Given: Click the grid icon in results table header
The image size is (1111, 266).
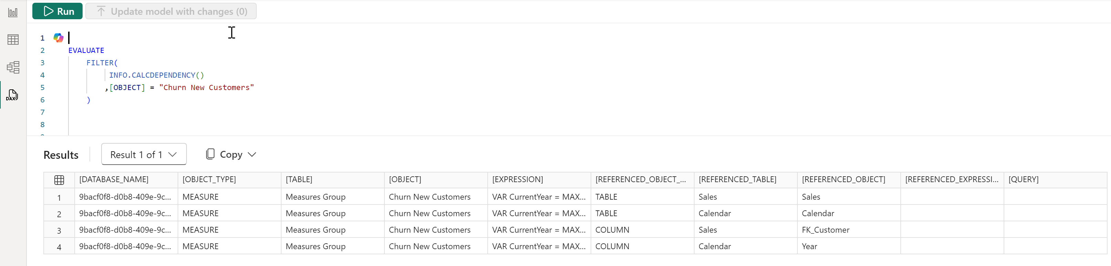Looking at the screenshot, I should (59, 180).
